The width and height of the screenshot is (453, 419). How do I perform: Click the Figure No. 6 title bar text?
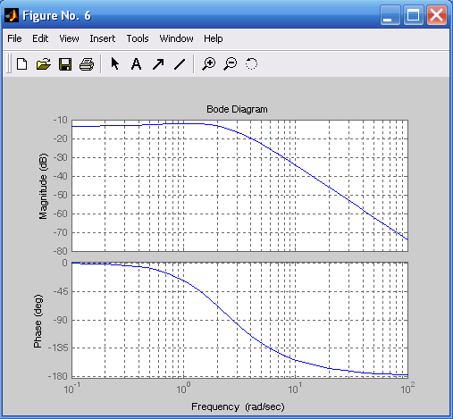pos(56,15)
